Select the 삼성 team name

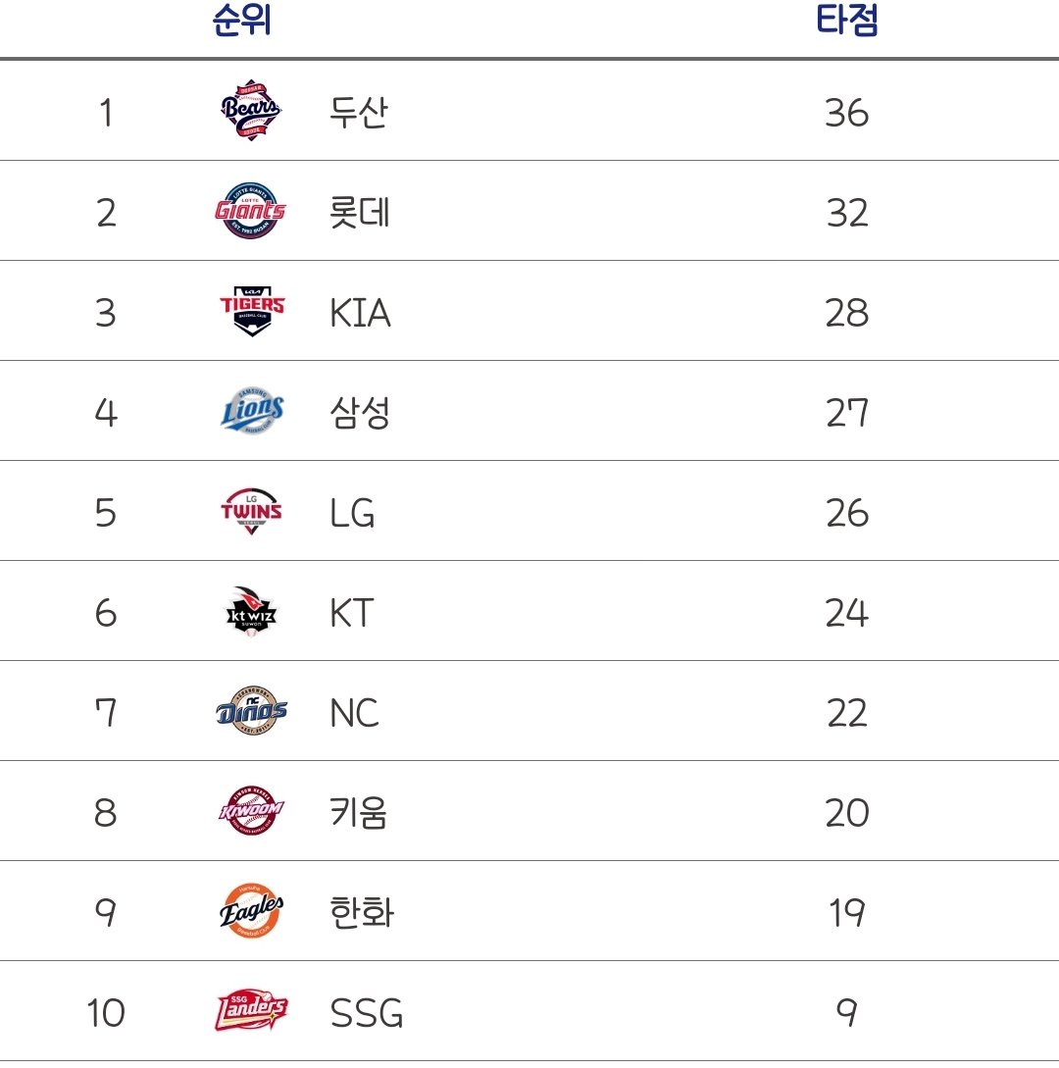coord(360,413)
